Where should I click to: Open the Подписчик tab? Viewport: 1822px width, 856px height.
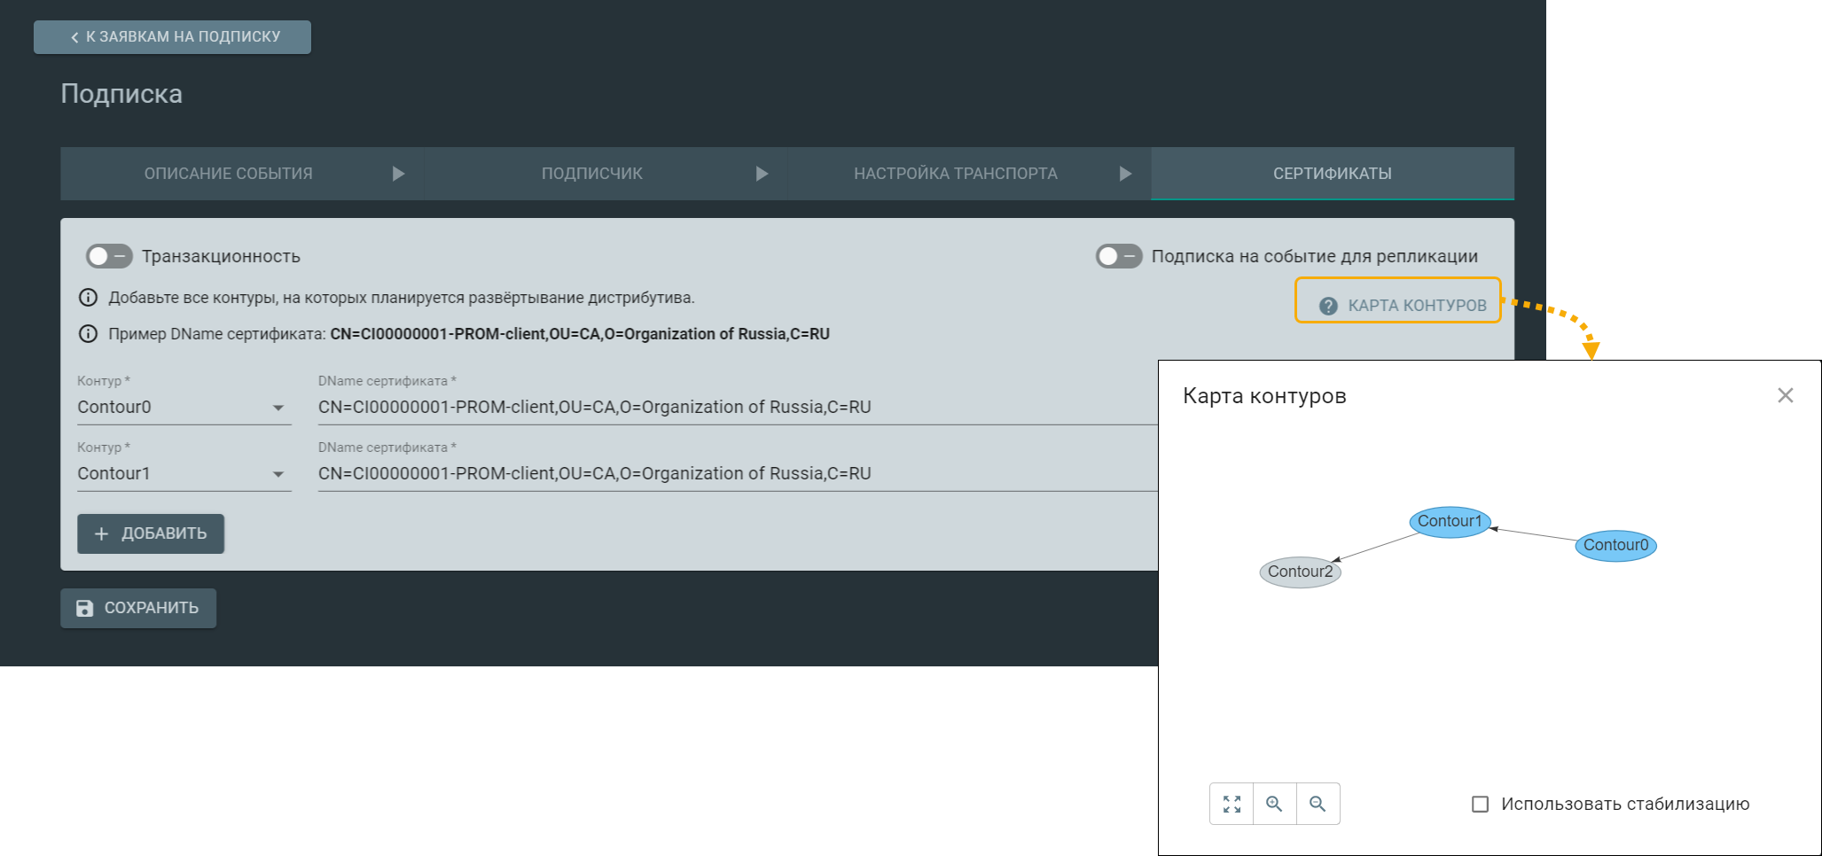point(591,174)
